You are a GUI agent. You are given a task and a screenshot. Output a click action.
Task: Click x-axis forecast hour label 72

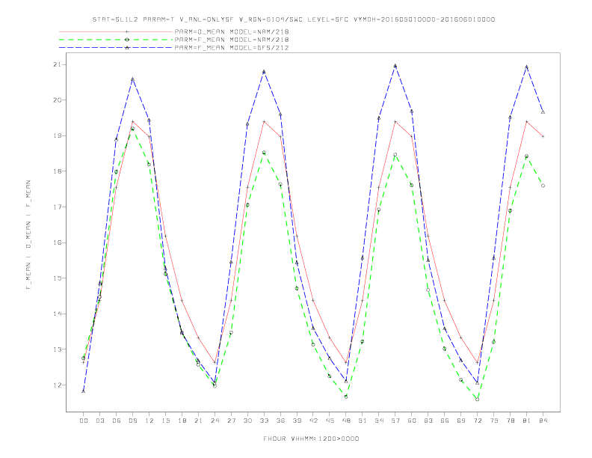coord(478,421)
